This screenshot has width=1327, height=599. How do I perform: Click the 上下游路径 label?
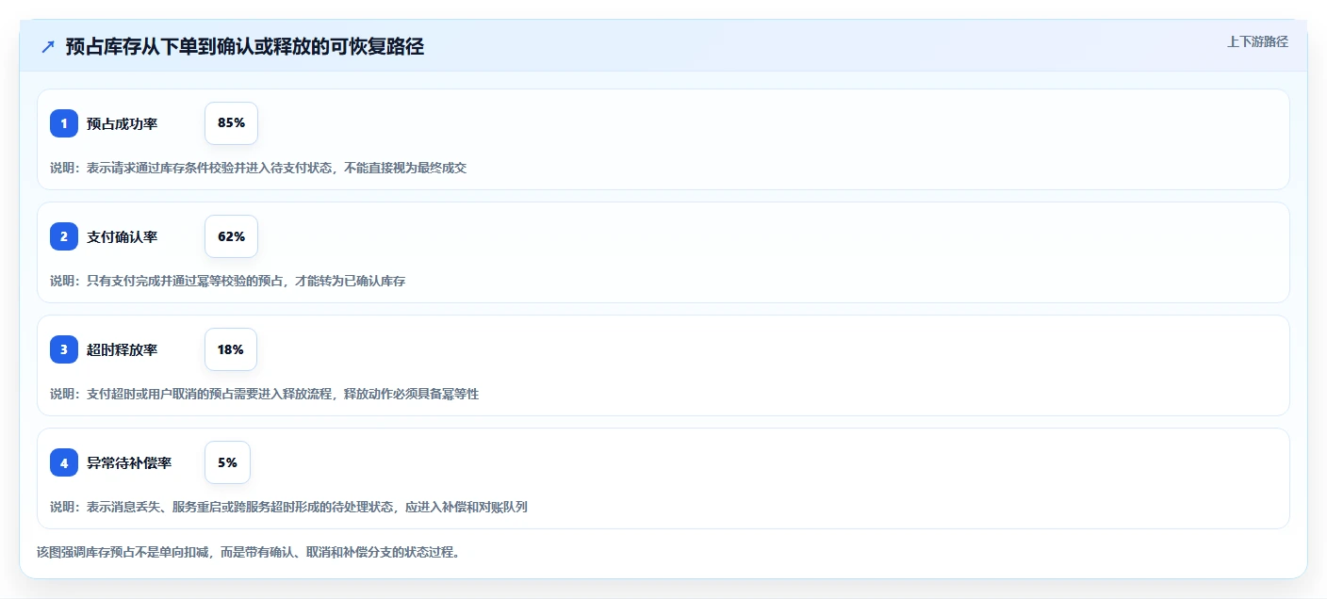(x=1257, y=41)
